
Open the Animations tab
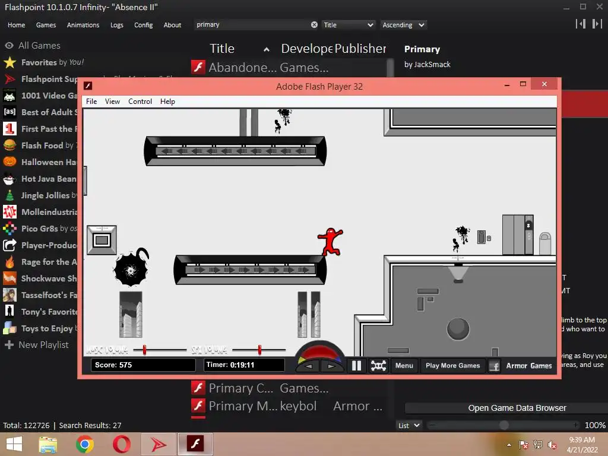tap(83, 25)
